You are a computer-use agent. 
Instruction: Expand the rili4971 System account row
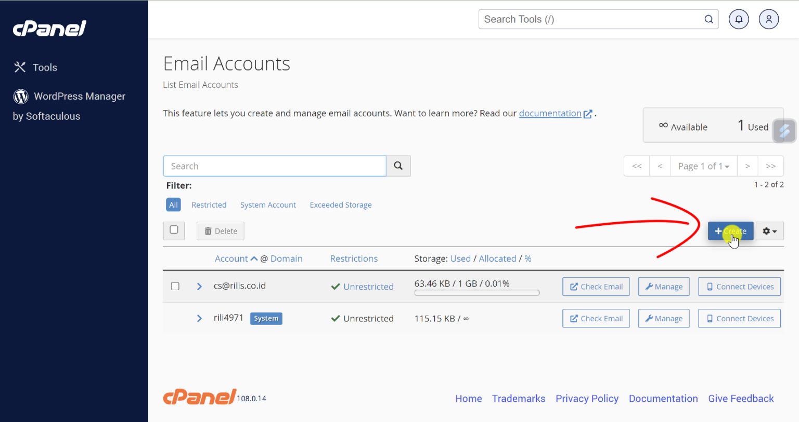tap(199, 318)
